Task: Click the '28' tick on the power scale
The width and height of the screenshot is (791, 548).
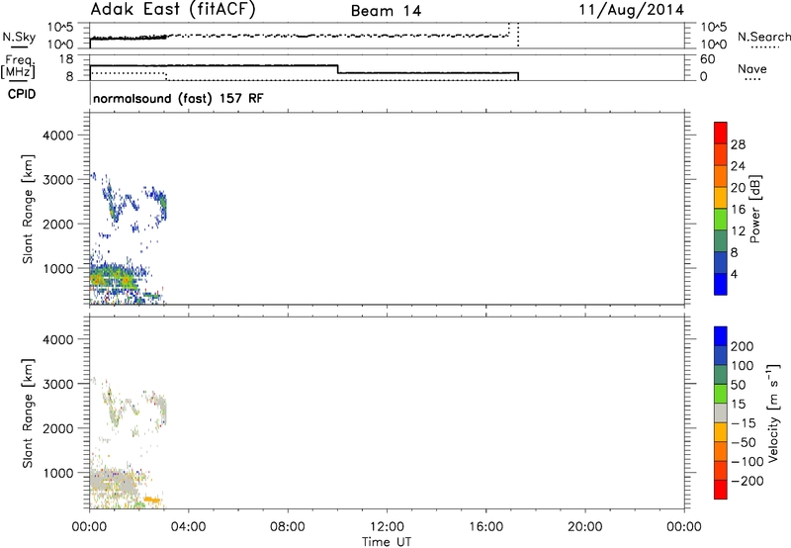Action: [738, 144]
